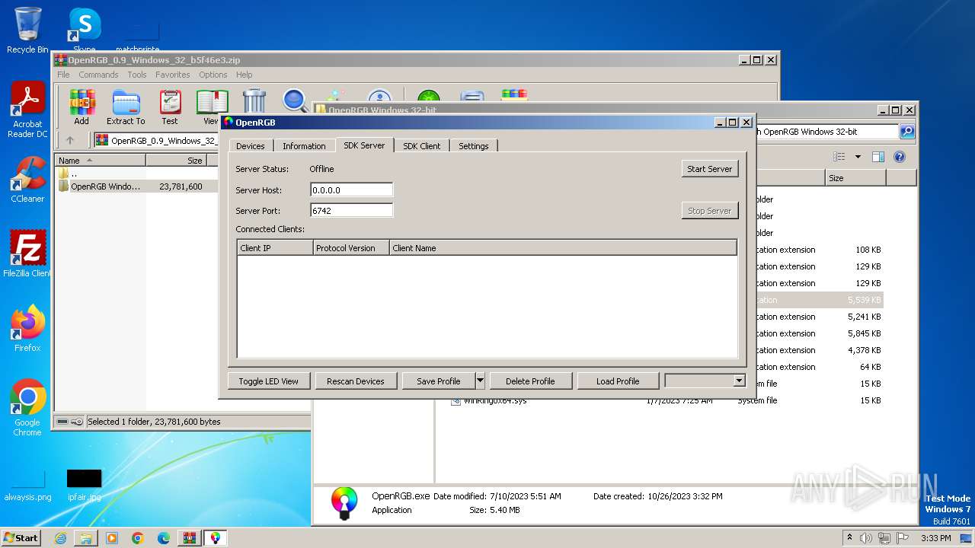Open Acrobat Reader DC desktop icon
Screen dimensions: 975x548
tap(27, 110)
